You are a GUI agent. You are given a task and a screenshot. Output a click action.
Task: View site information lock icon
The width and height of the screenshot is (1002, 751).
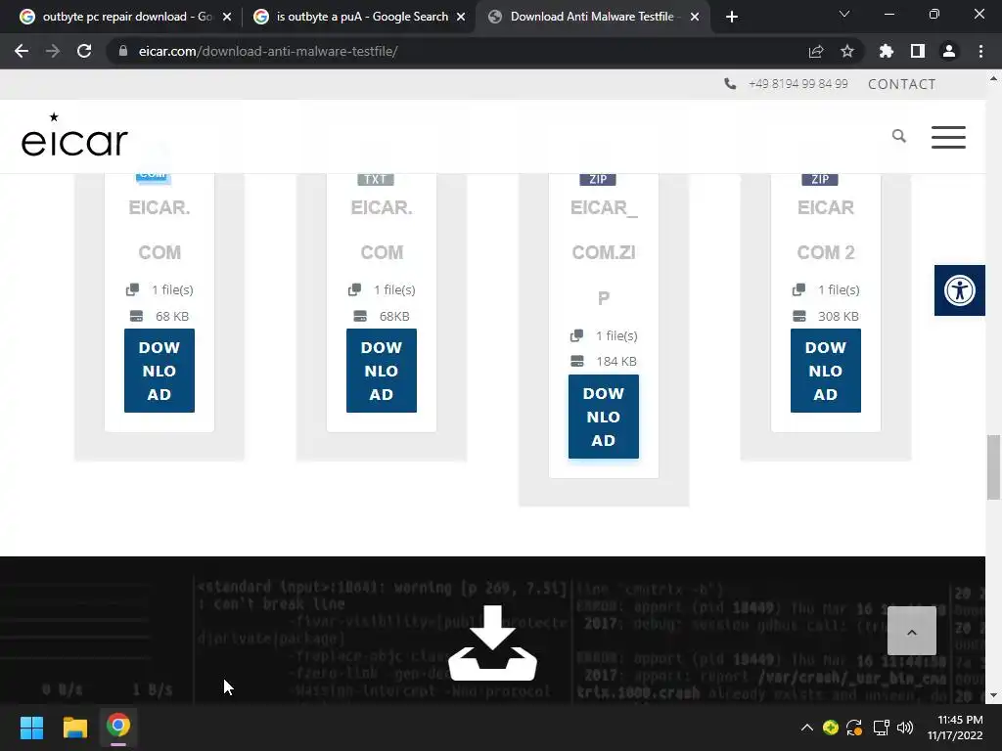coord(123,51)
